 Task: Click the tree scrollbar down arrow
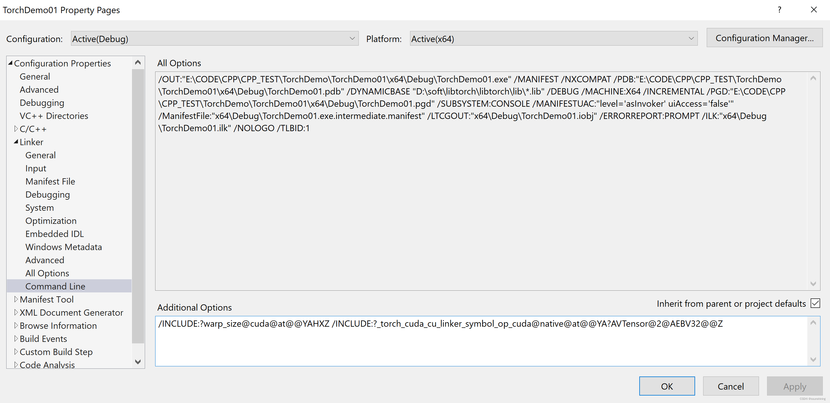tap(138, 362)
